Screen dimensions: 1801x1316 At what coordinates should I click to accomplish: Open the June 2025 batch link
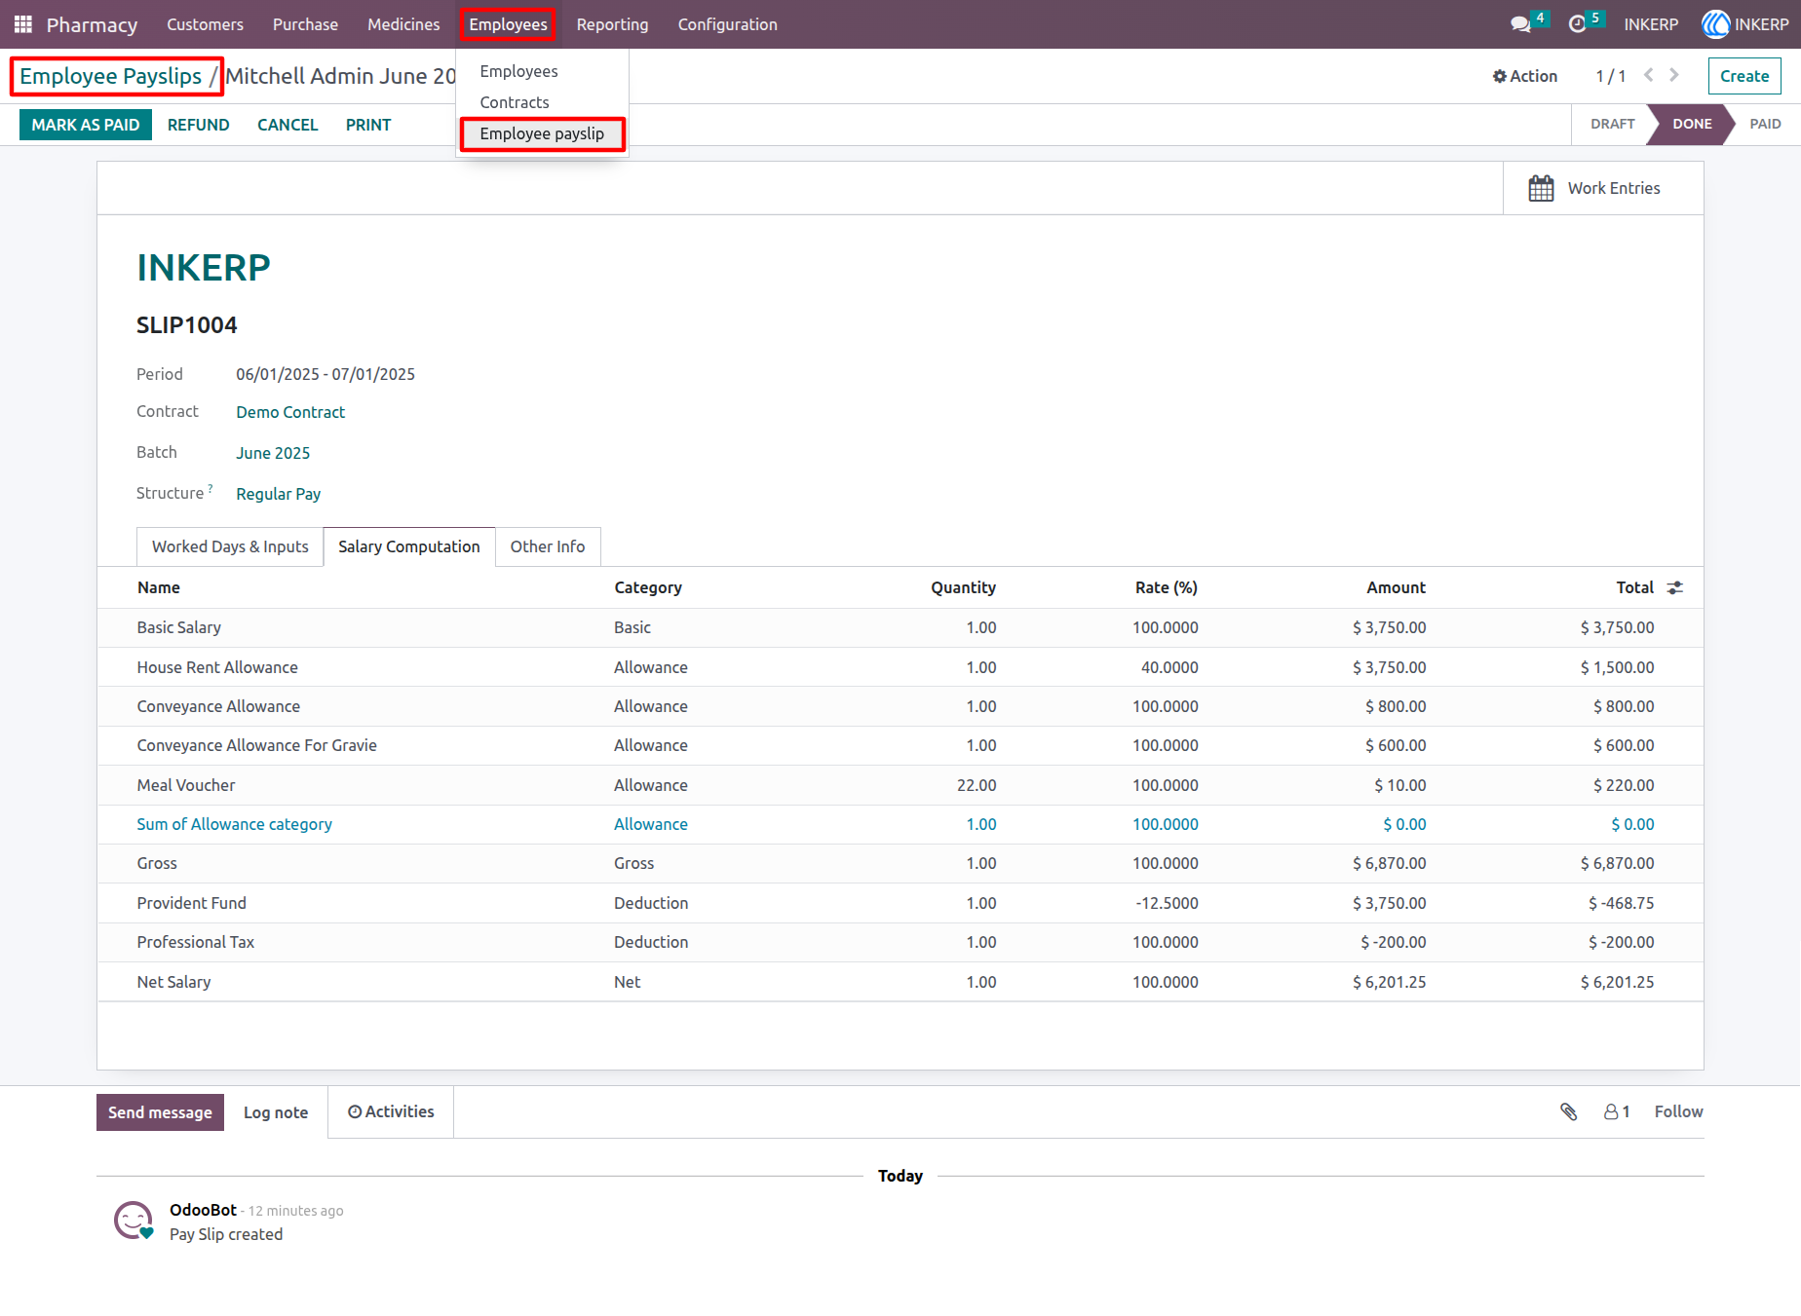click(x=273, y=453)
